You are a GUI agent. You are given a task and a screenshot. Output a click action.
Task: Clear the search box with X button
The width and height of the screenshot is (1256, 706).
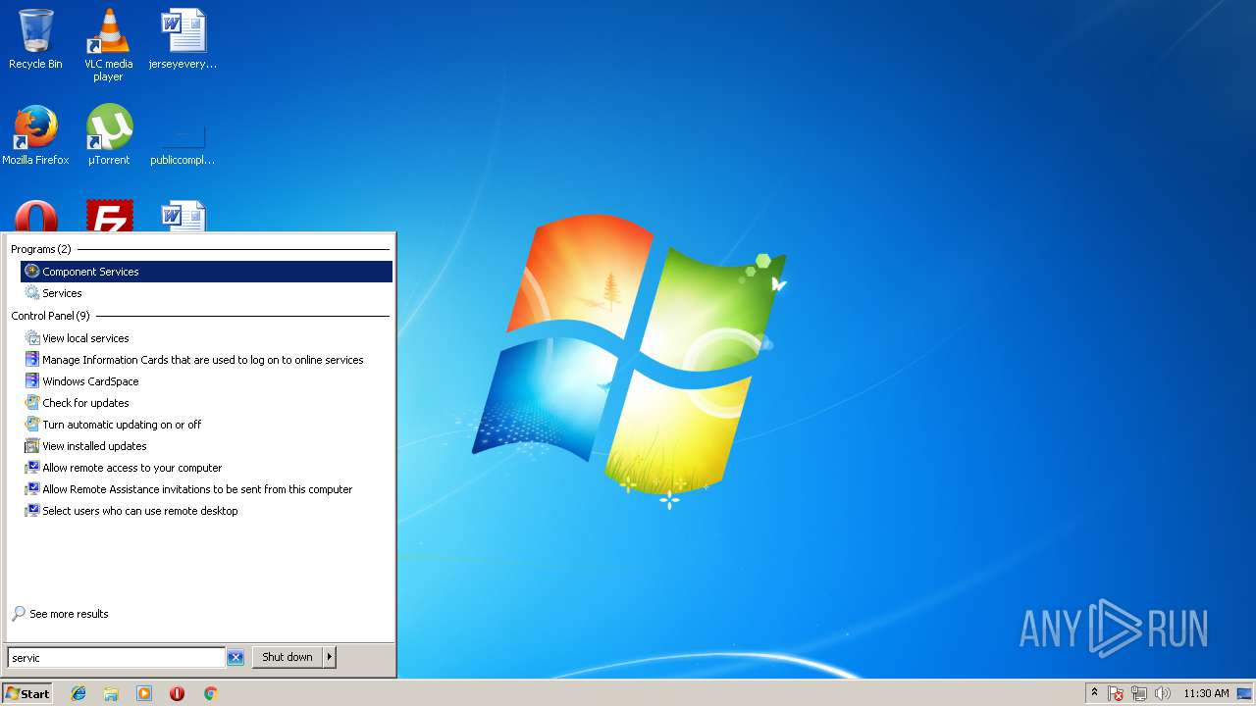[x=235, y=657]
